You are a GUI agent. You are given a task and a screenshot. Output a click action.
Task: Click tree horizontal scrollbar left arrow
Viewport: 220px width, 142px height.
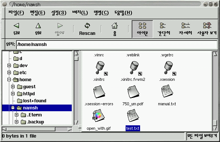pyautogui.click(x=4, y=129)
